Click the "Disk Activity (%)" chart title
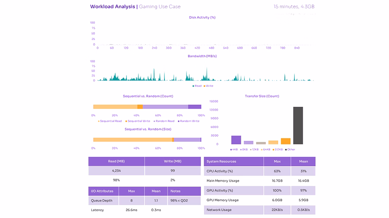The width and height of the screenshot is (389, 218). [x=202, y=17]
